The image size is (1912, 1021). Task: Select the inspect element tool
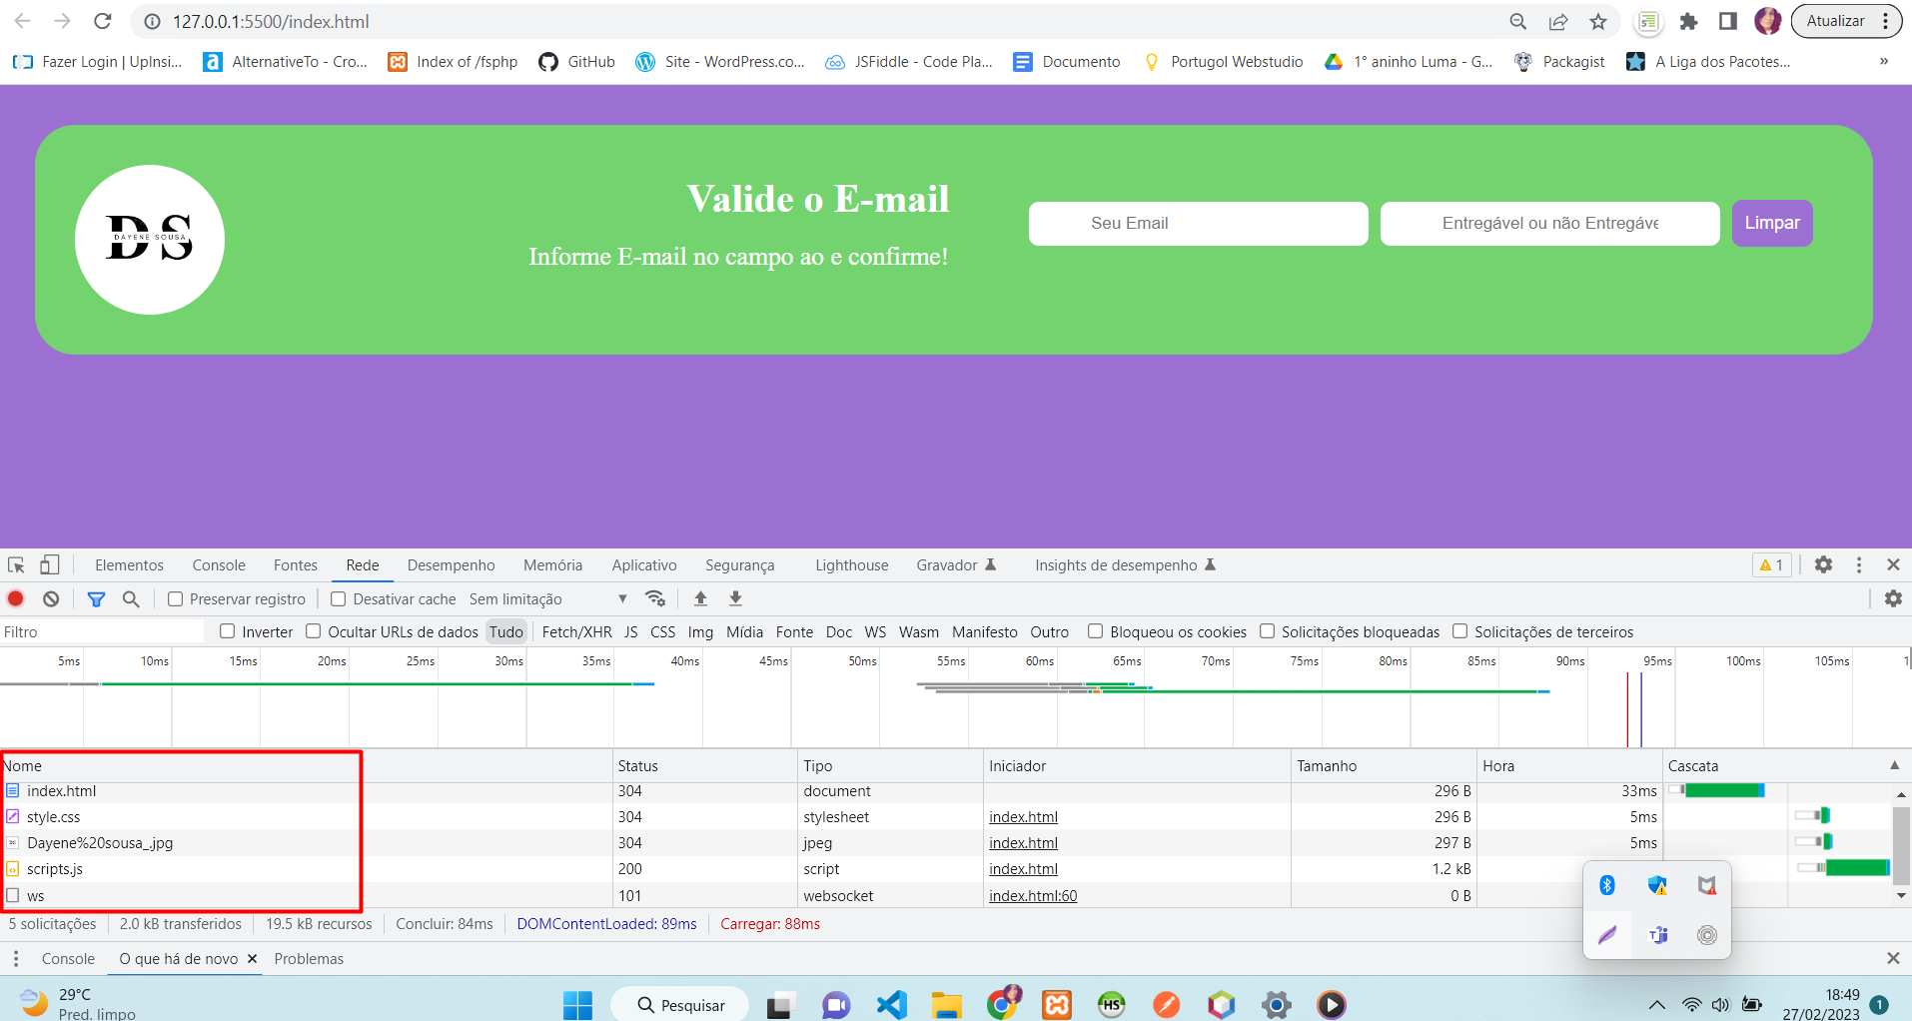point(15,564)
